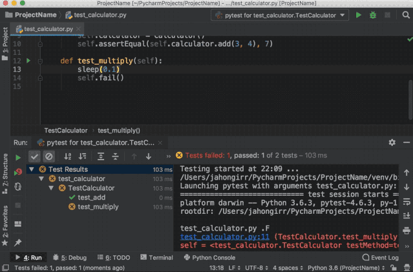Toggle Show Ignored tests button

click(x=48, y=156)
